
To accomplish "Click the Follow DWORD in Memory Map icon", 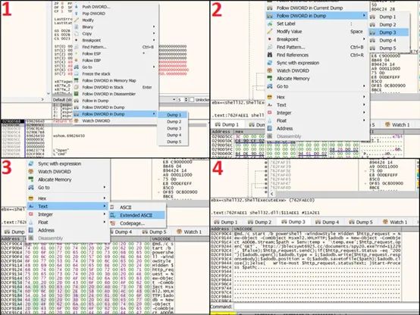I will coord(77,80).
